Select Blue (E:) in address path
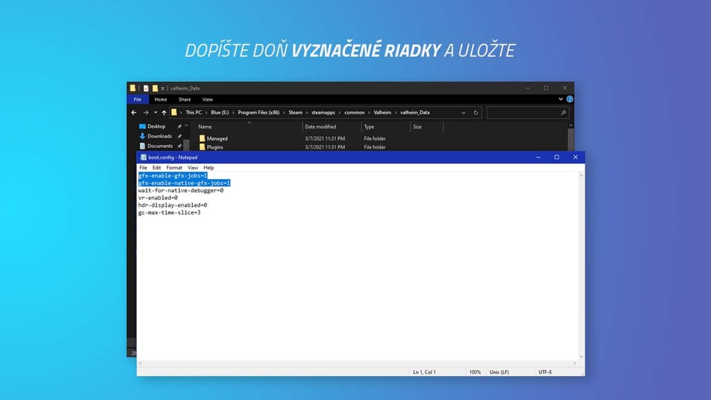The image size is (711, 400). tap(219, 112)
